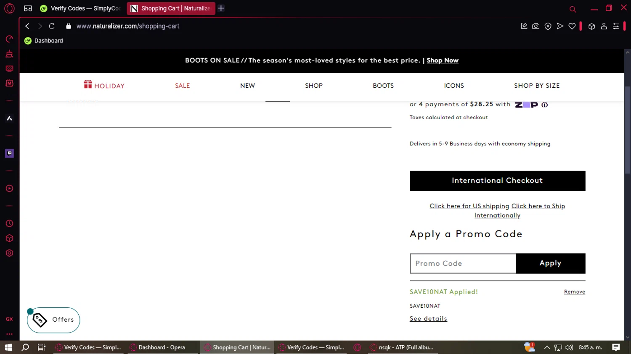
Task: Click here for US shipping link
Action: [469, 206]
